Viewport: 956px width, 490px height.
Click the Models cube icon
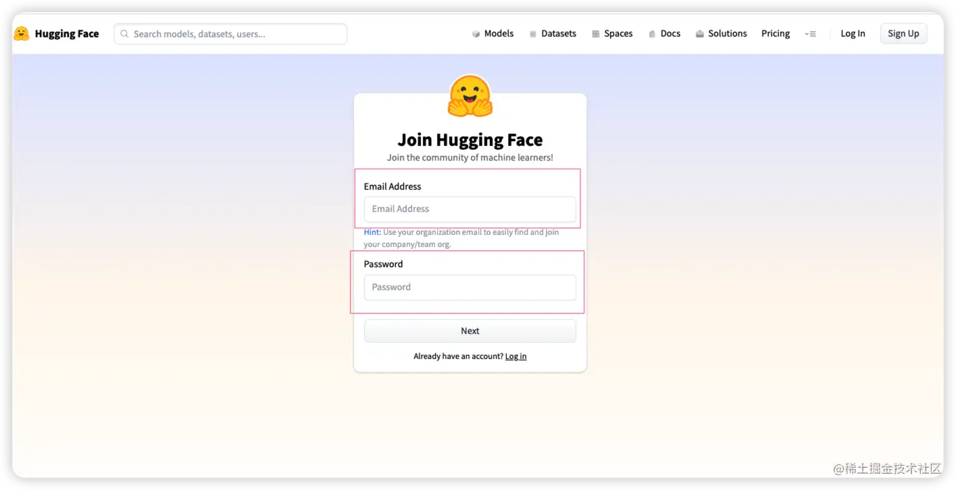476,34
